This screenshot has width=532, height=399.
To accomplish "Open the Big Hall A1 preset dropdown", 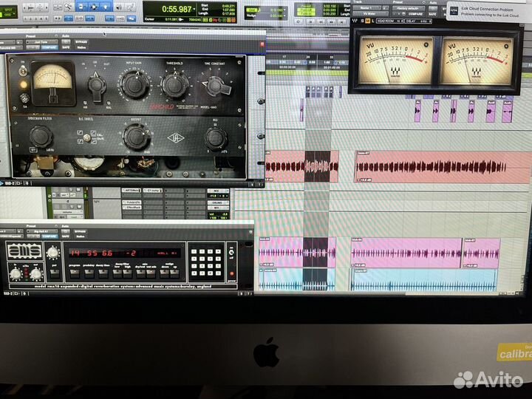I will 41,231.
